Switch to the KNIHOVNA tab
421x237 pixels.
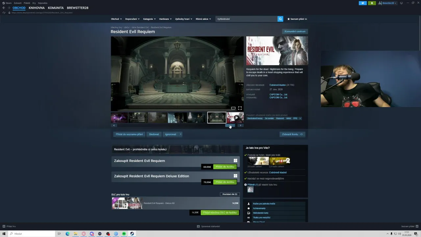pyautogui.click(x=37, y=8)
